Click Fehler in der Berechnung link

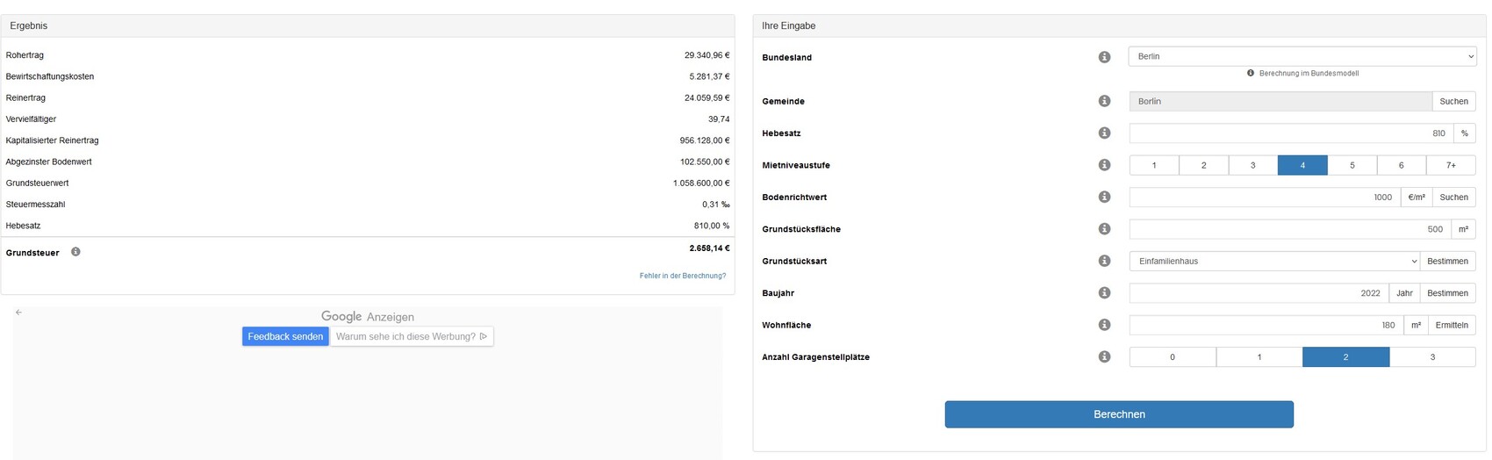click(x=682, y=276)
